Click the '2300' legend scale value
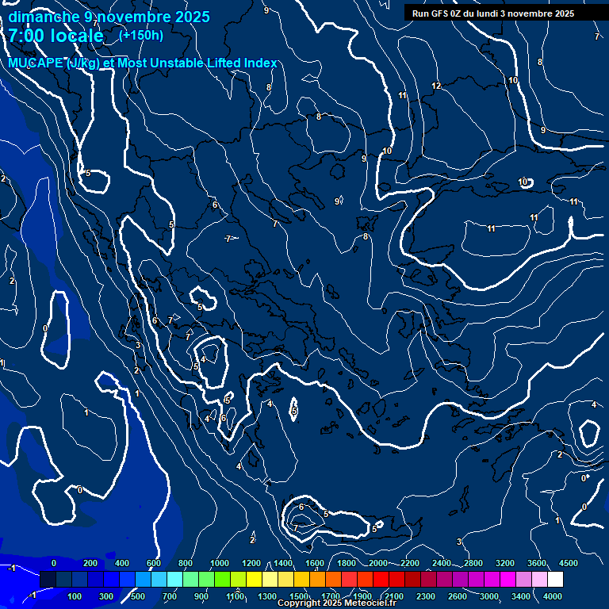The height and width of the screenshot is (609, 609). pos(426,596)
